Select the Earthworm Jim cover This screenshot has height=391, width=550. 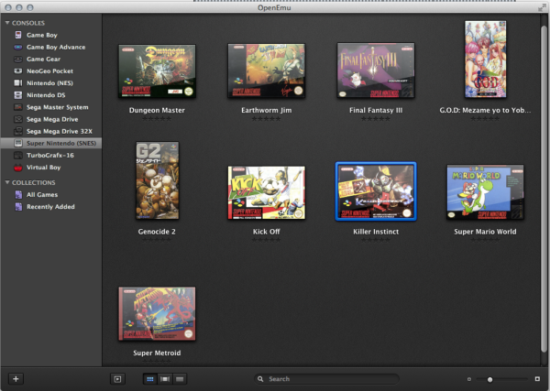pos(266,71)
